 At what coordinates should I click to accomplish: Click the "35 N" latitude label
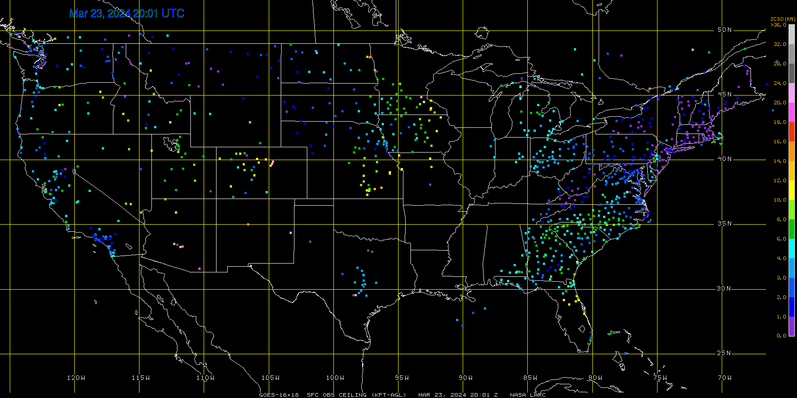point(724,223)
